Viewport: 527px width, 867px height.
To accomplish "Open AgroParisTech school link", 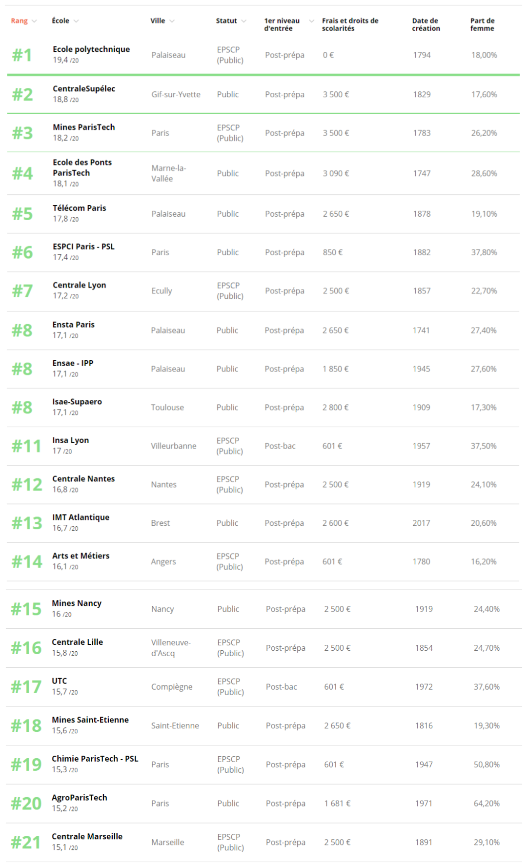I will tap(80, 798).
